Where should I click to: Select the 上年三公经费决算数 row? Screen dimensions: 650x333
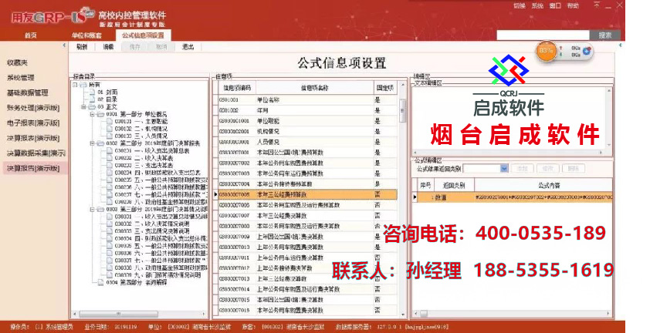307,279
